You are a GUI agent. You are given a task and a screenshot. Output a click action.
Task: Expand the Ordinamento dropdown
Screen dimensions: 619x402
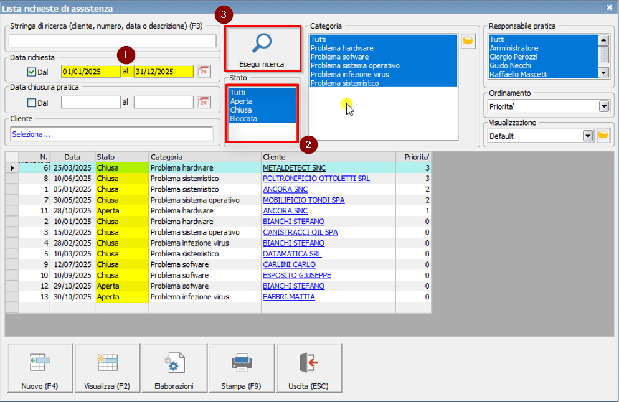[603, 106]
